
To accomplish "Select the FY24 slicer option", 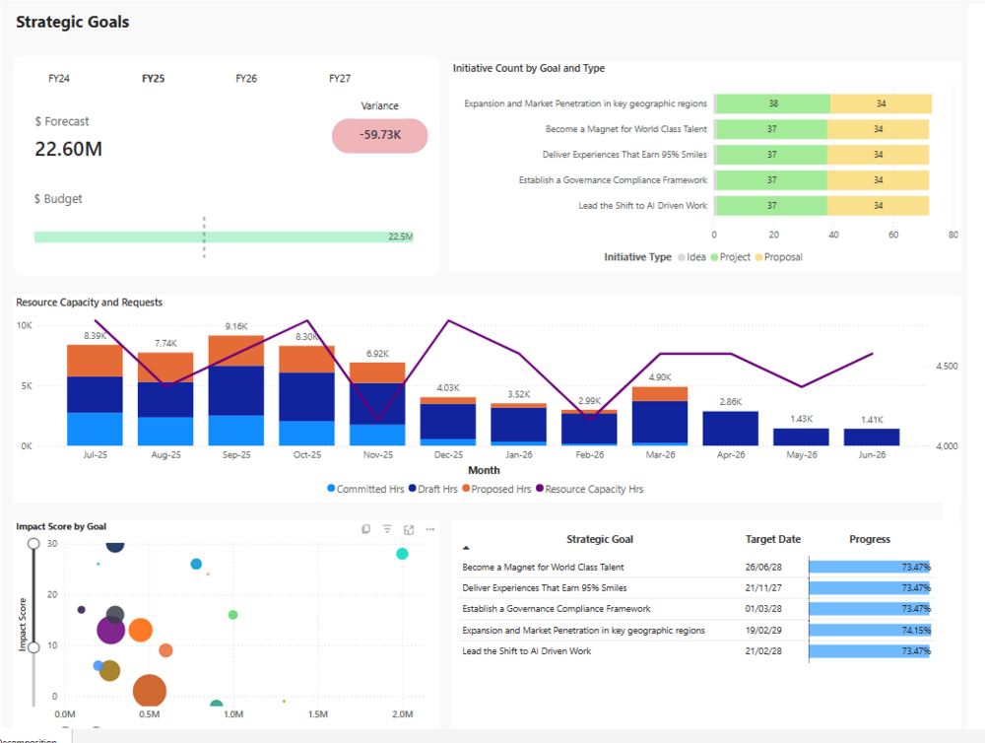I will point(59,79).
